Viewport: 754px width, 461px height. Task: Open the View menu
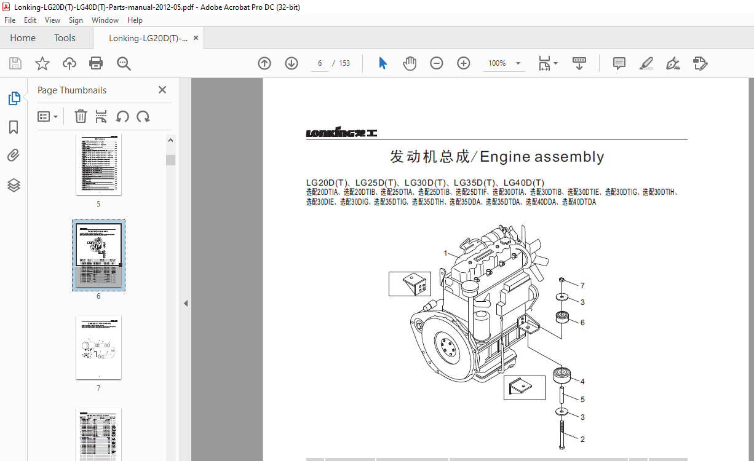pos(52,20)
